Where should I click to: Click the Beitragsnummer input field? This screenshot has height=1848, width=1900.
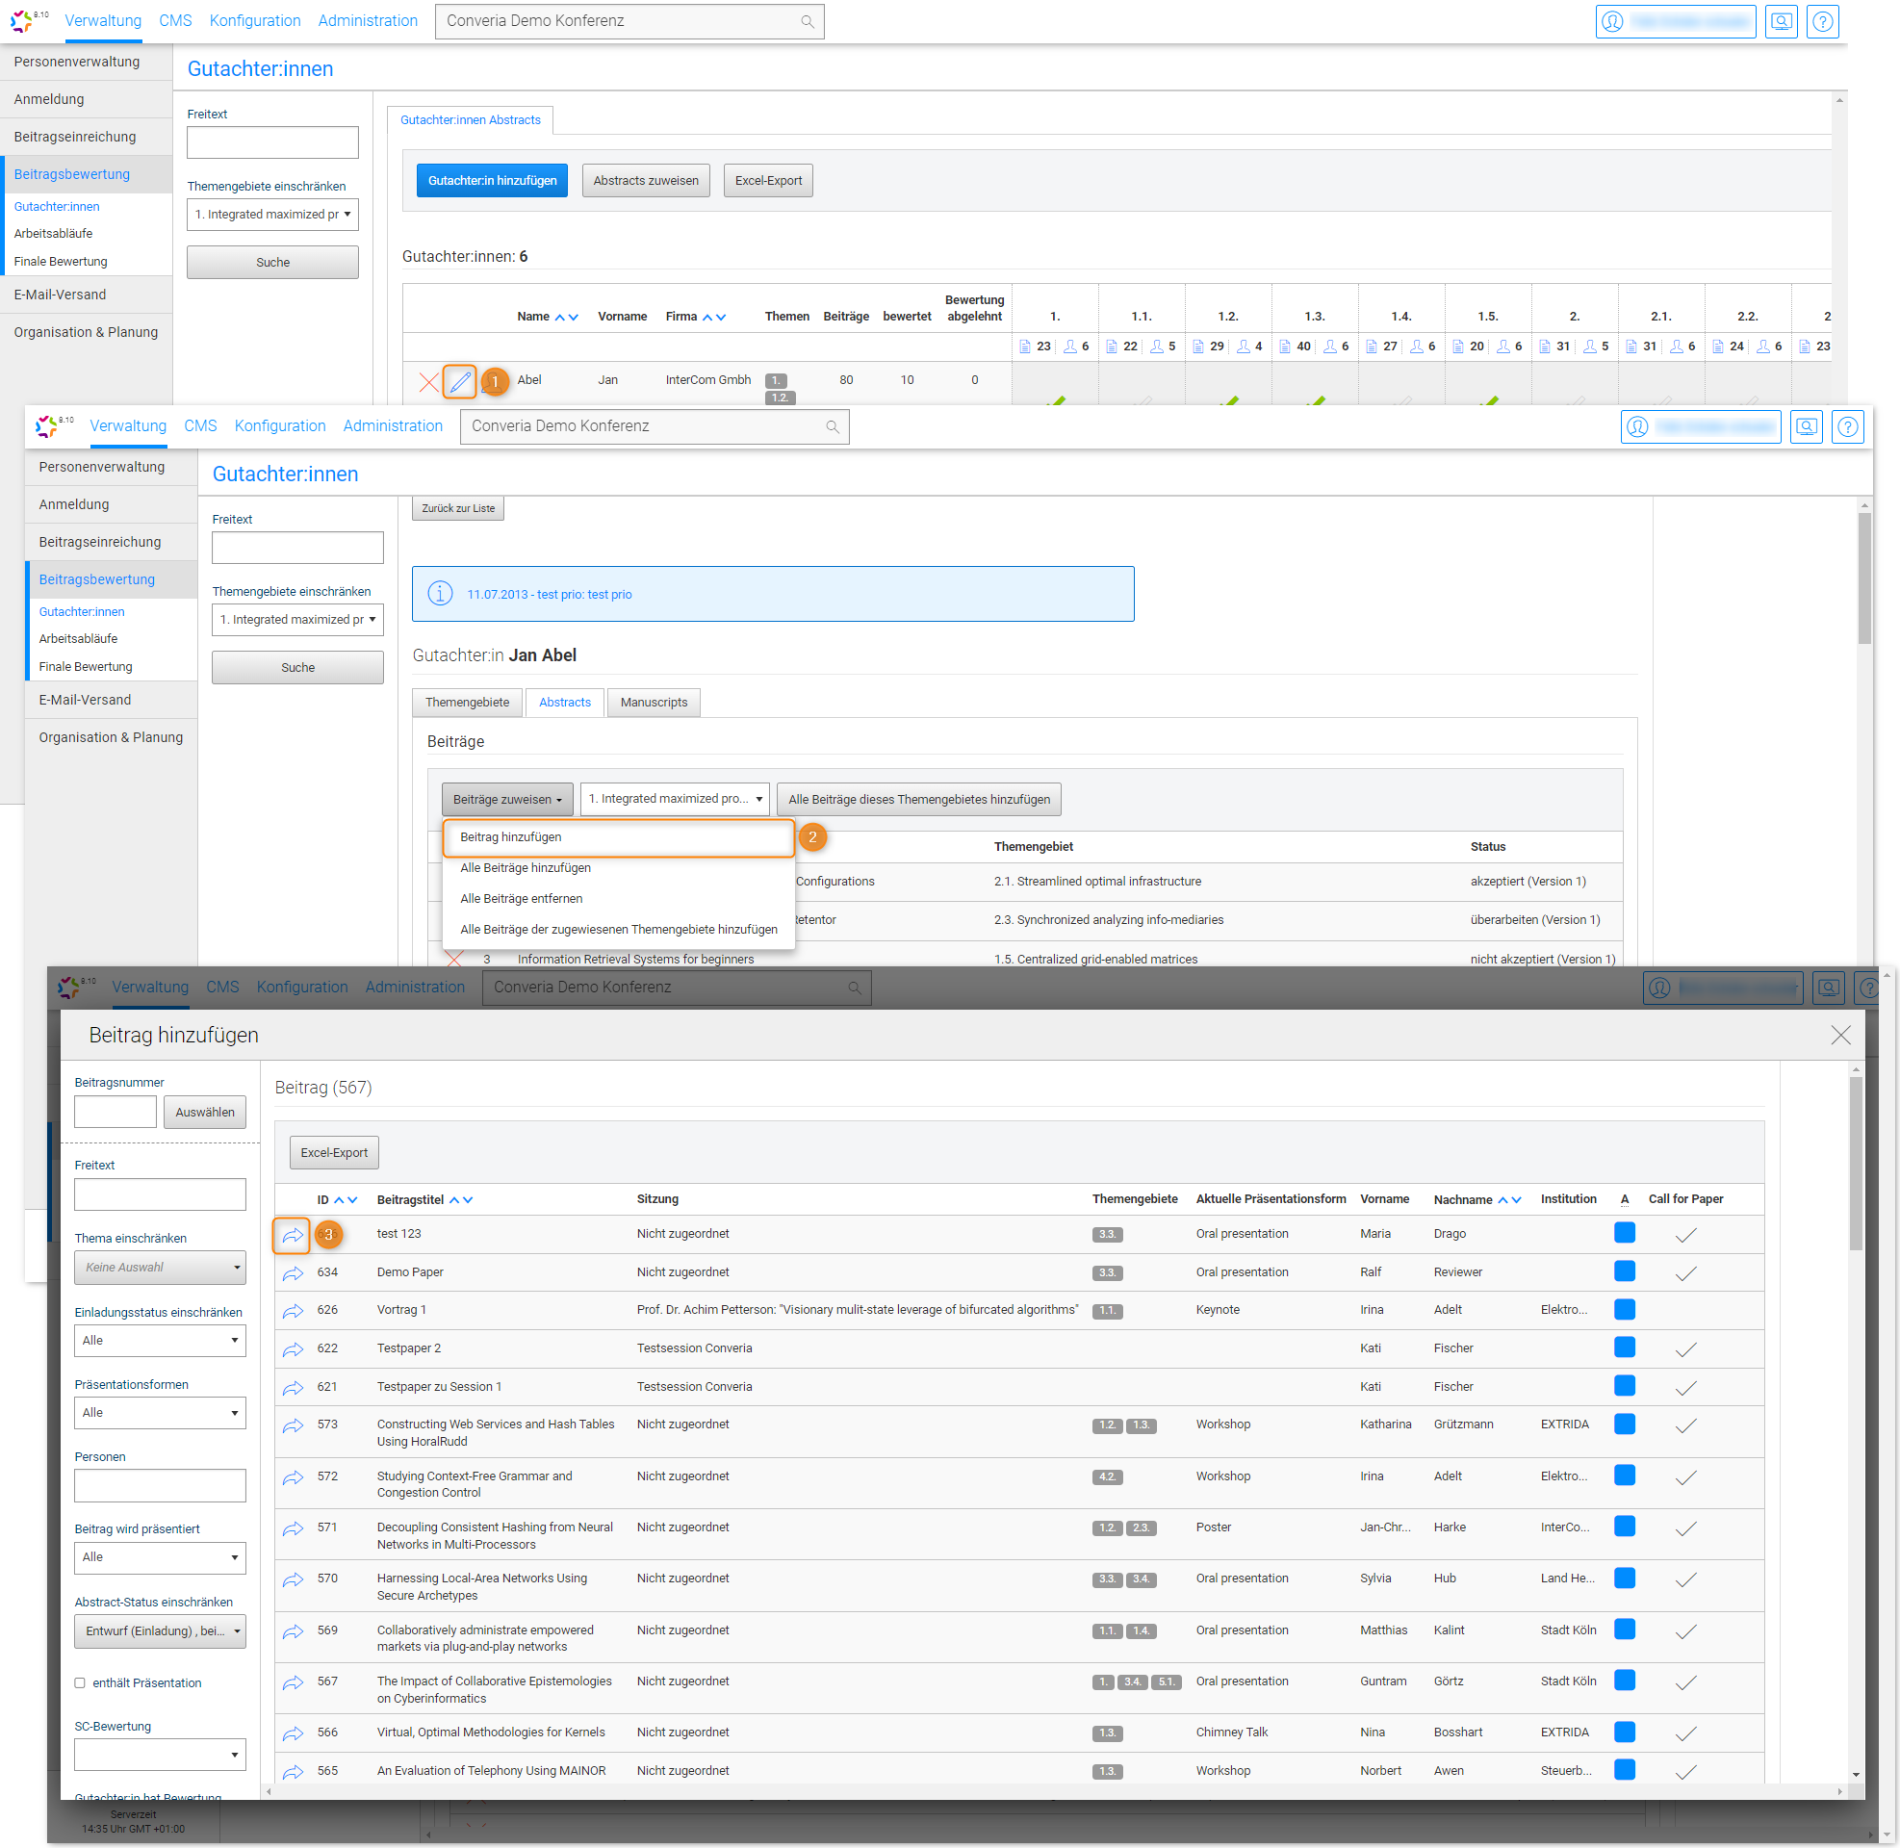coord(115,1113)
